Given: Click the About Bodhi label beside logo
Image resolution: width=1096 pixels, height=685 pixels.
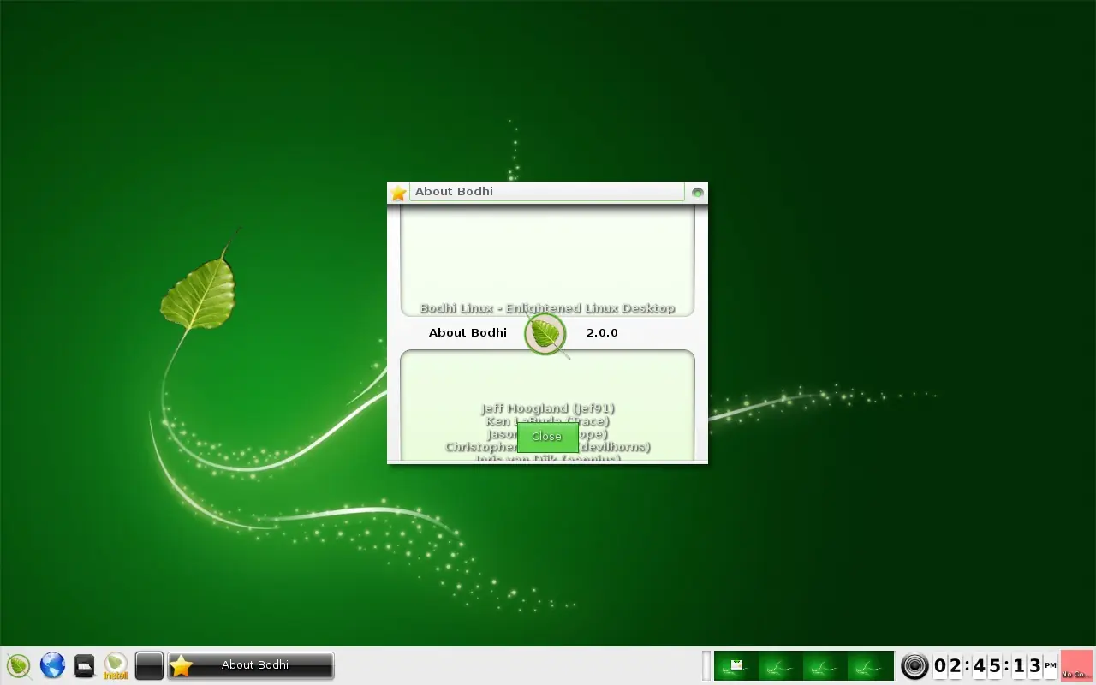Looking at the screenshot, I should click(x=468, y=332).
